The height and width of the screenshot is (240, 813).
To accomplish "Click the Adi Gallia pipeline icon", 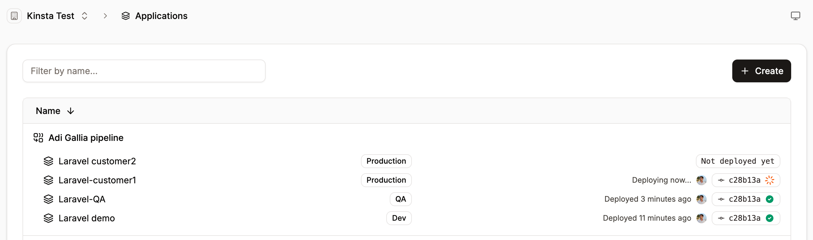I will coord(38,138).
